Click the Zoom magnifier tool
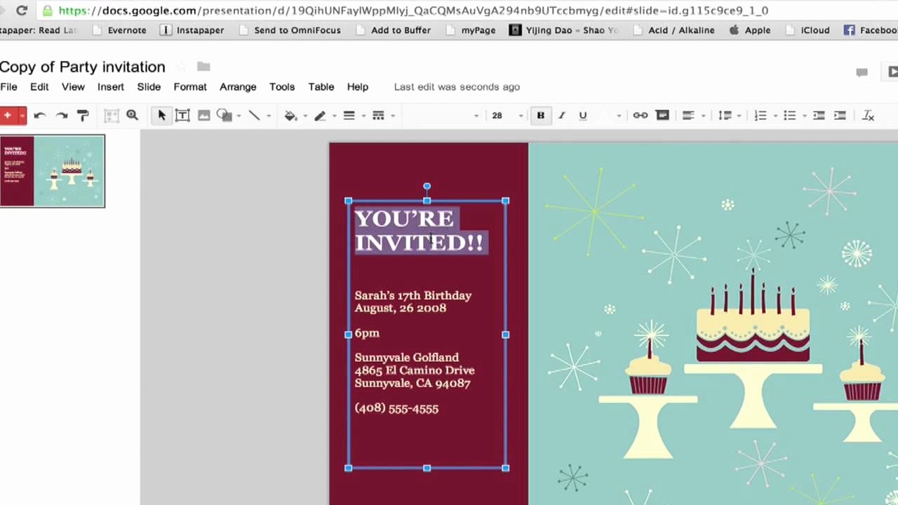This screenshot has width=898, height=505. click(x=132, y=115)
